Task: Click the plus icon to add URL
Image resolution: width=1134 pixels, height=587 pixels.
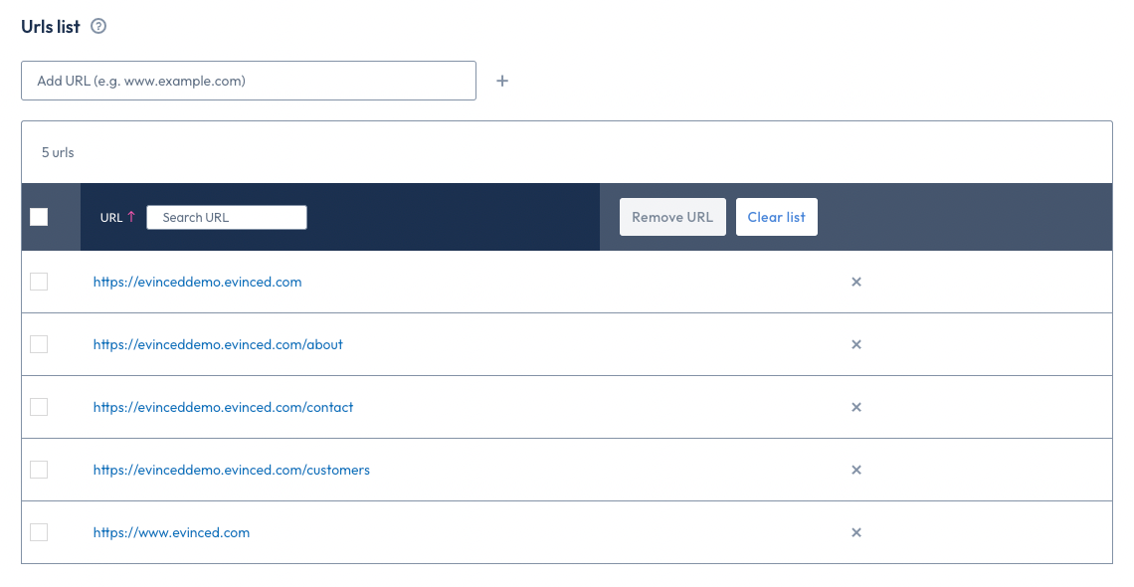Action: 502,81
